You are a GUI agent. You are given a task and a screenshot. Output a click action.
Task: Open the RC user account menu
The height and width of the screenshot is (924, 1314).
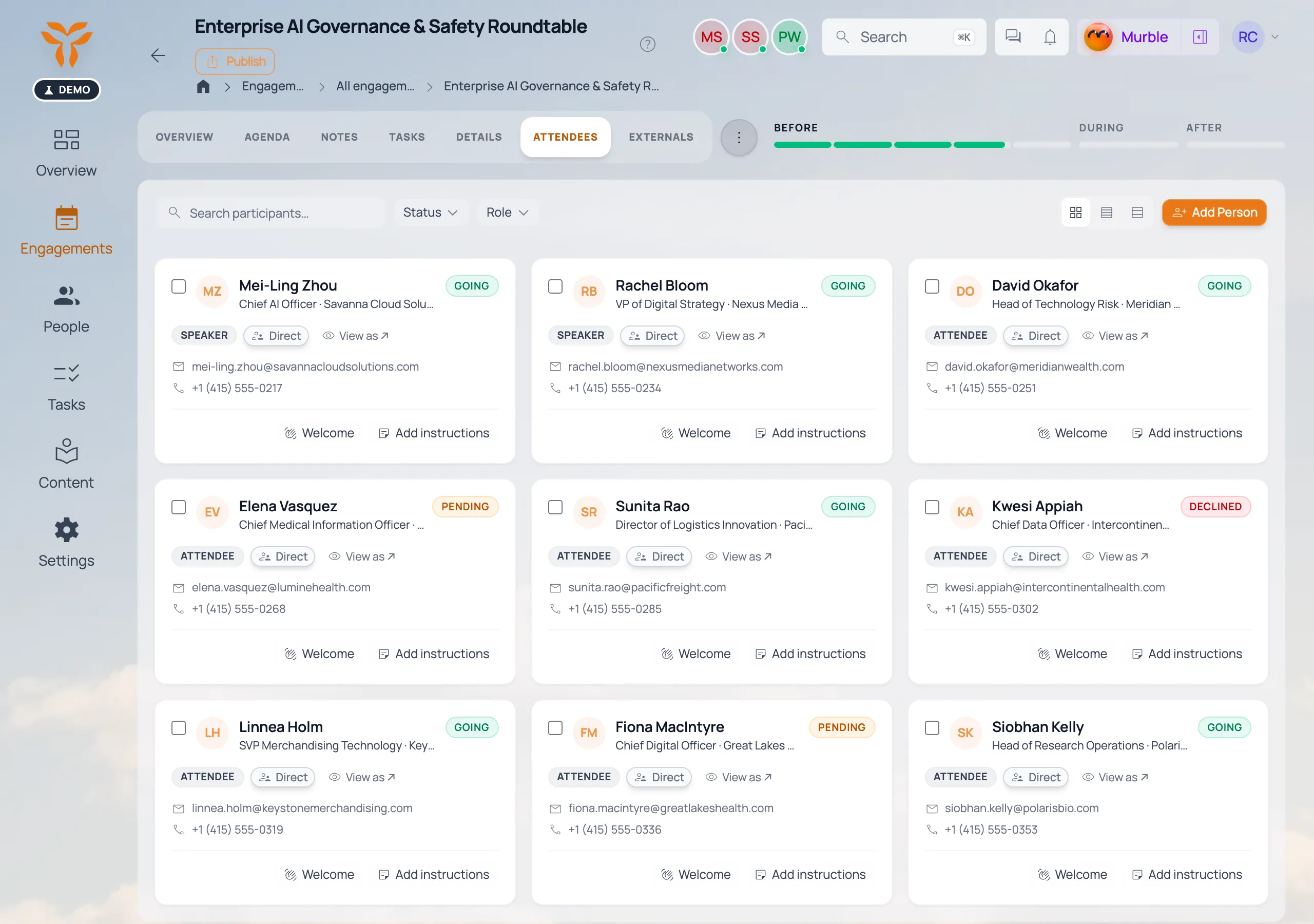pyautogui.click(x=1256, y=36)
